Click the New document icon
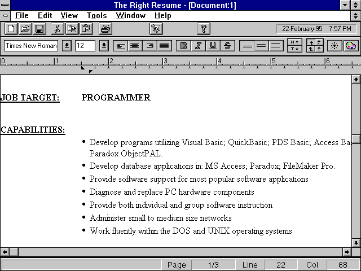 [x=11, y=28]
